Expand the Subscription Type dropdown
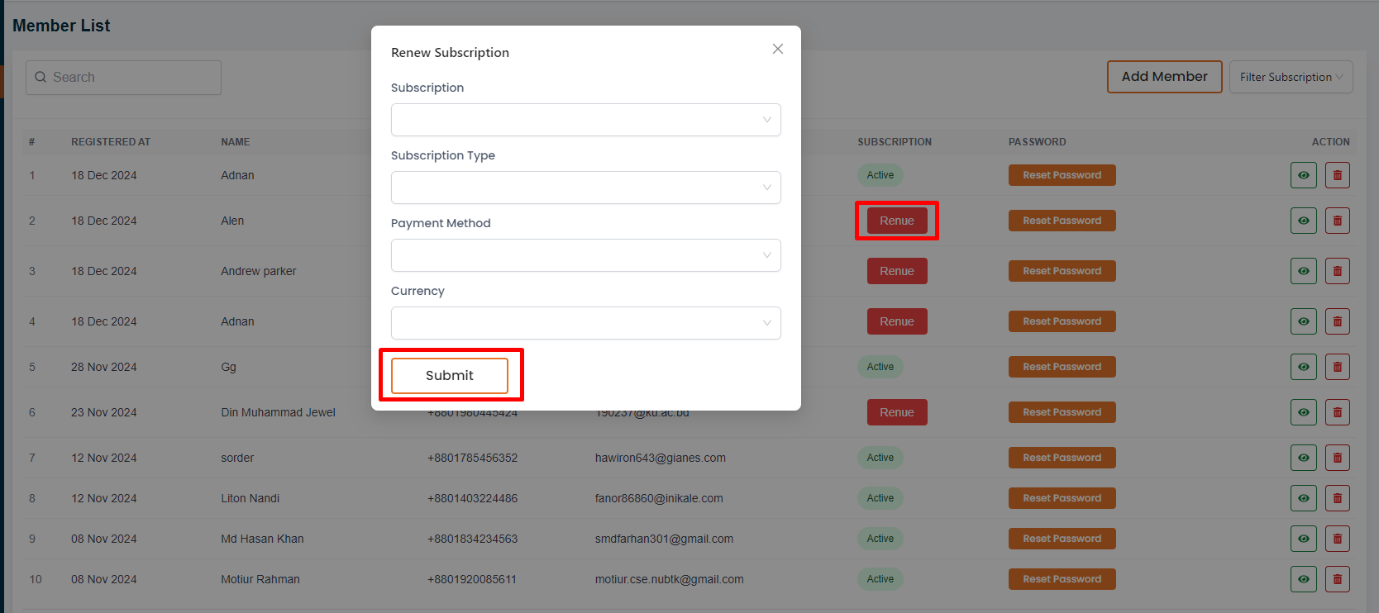This screenshot has height=613, width=1379. pos(585,188)
